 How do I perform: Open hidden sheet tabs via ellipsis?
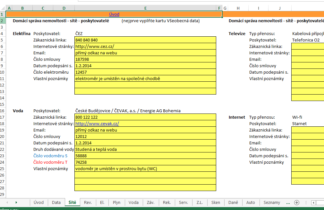288,203
